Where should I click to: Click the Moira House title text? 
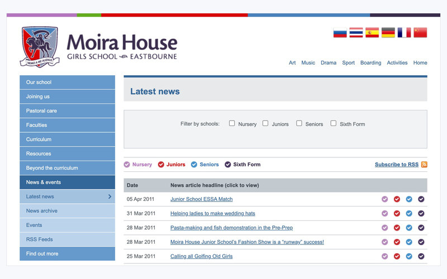point(122,42)
